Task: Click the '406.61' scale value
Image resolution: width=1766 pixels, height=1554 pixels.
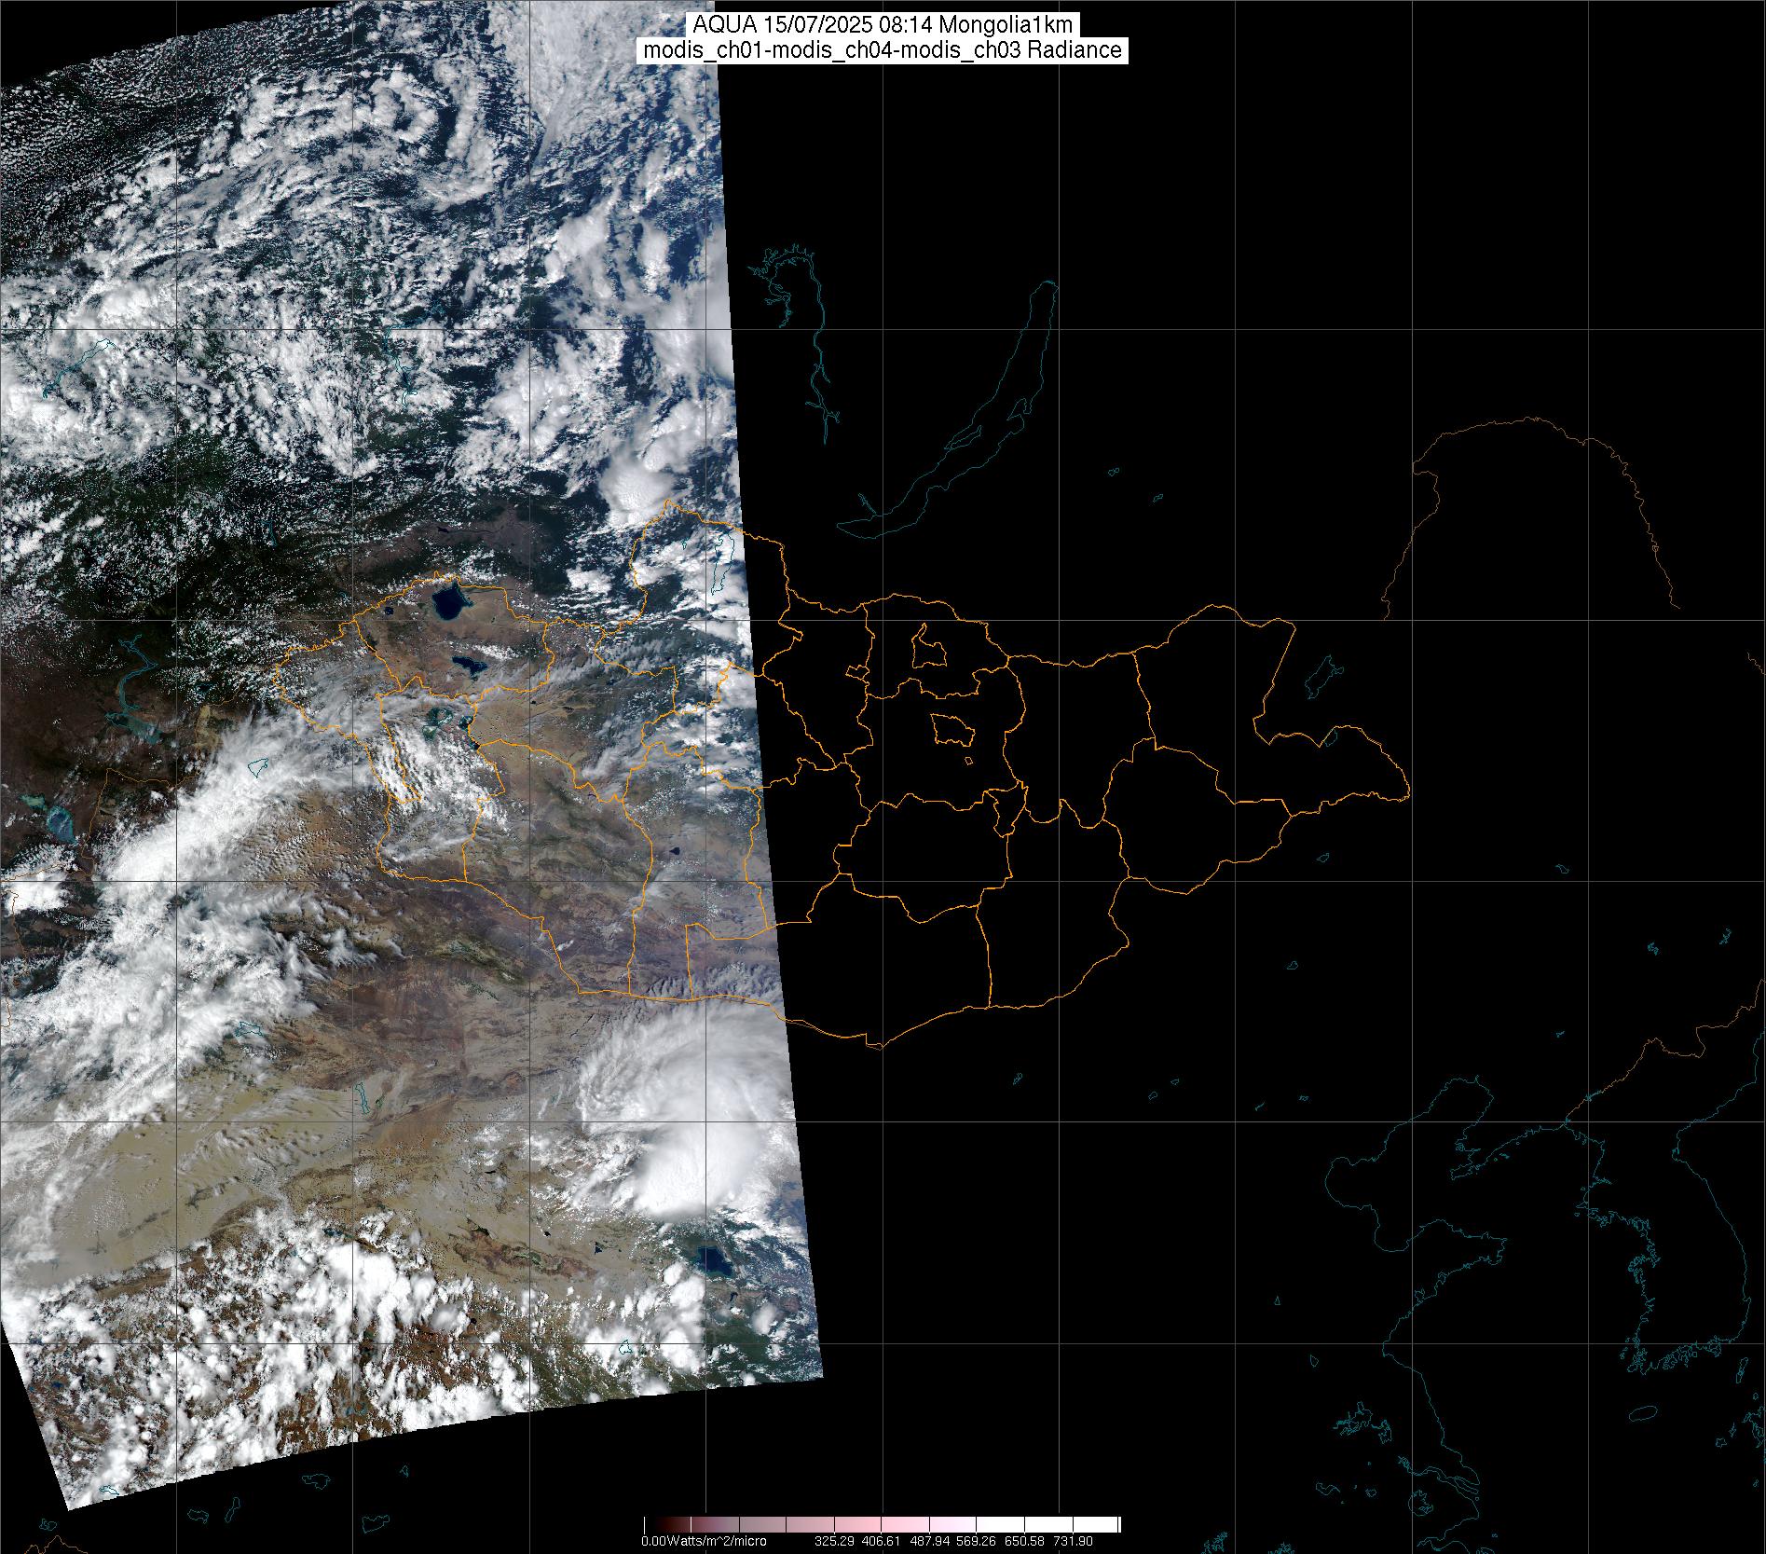Action: tap(882, 1542)
